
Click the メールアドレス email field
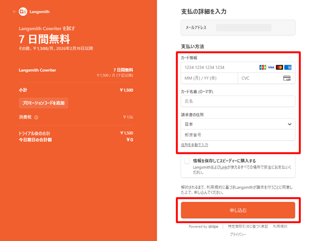click(238, 28)
